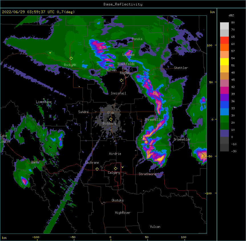
Task: Click the 100 tick on bottom axis
Action: (x=184, y=237)
